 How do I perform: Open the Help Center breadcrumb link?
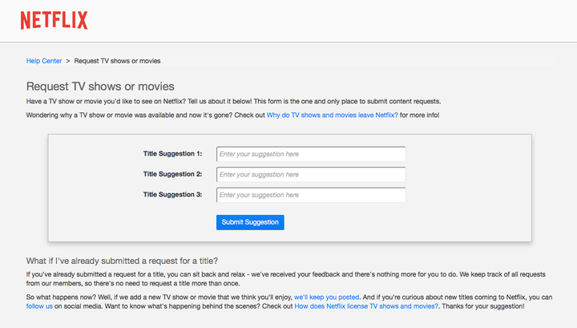44,61
